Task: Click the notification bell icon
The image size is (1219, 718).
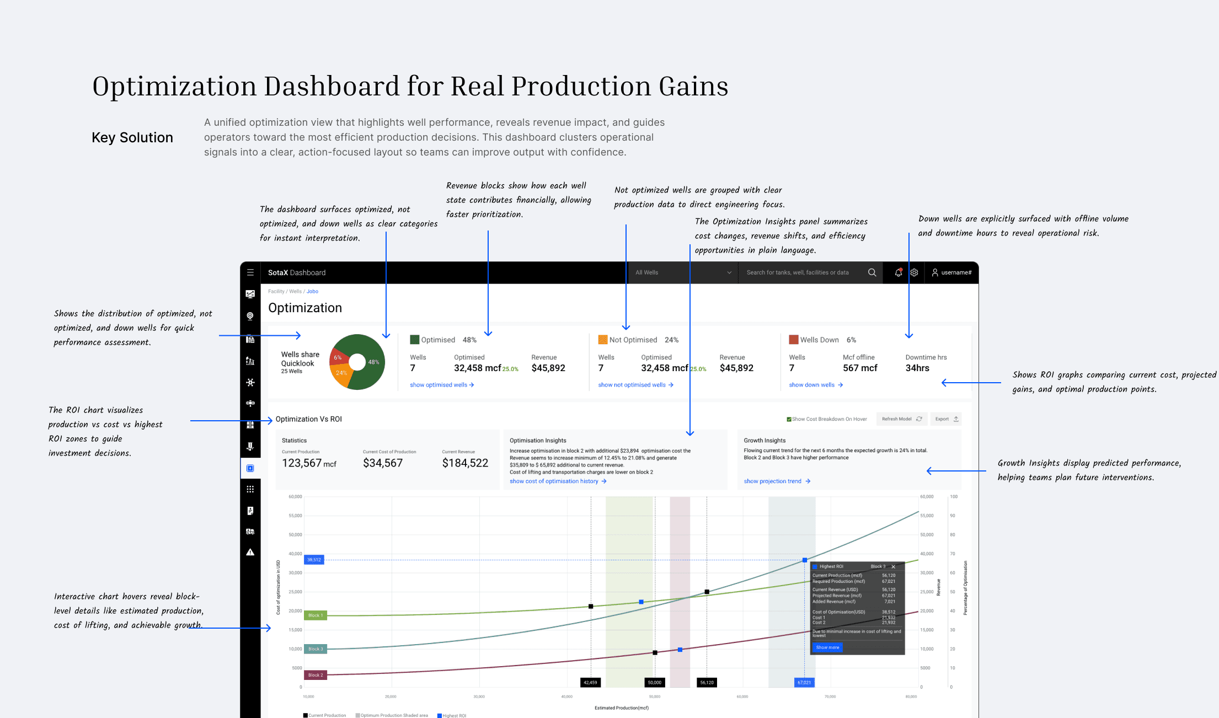Action: click(x=898, y=272)
